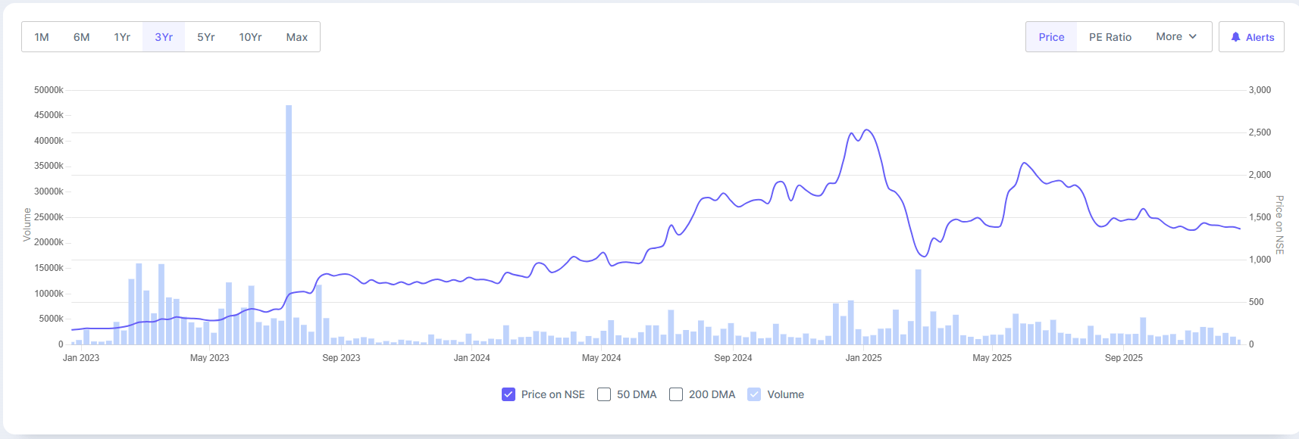Switch to 6M time range
Image resolution: width=1299 pixels, height=439 pixels.
pyautogui.click(x=82, y=37)
